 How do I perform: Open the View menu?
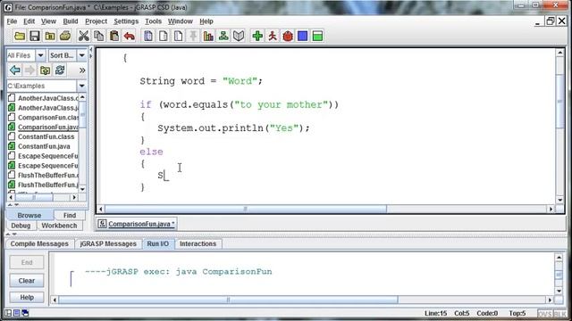(x=48, y=21)
